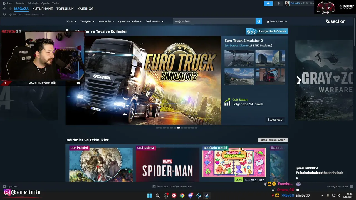Open the Gray Zone Warfare side banner
The image size is (356, 200).
click(x=324, y=80)
